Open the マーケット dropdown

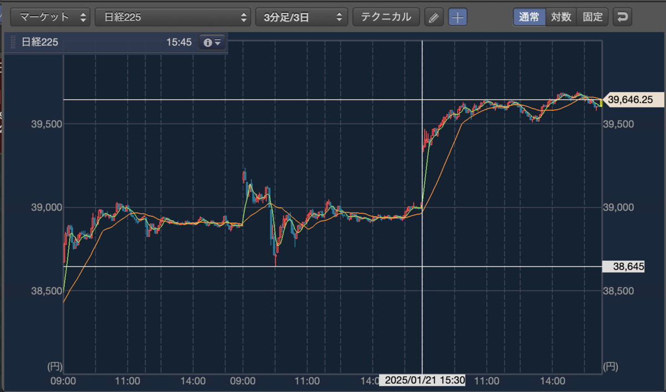[51, 17]
